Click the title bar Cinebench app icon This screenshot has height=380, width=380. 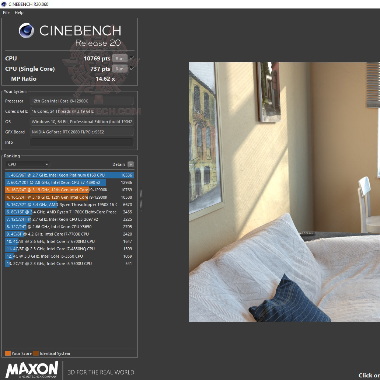pos(4,4)
